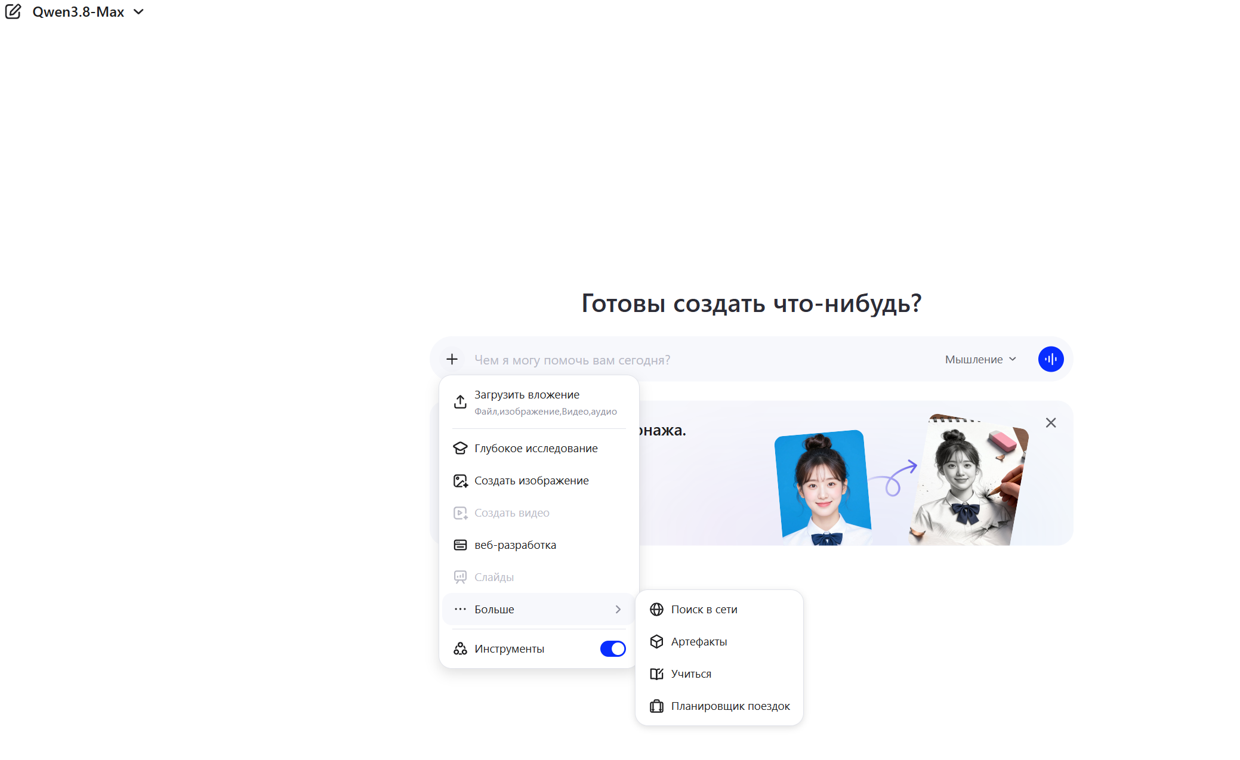1240x760 pixels.
Task: Choose Глубокое исследование option
Action: 539,448
